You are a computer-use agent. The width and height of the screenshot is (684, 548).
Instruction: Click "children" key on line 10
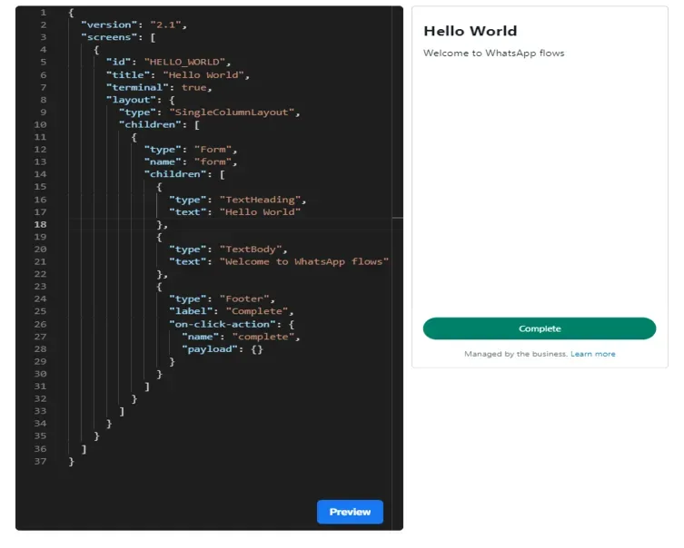[x=150, y=124]
